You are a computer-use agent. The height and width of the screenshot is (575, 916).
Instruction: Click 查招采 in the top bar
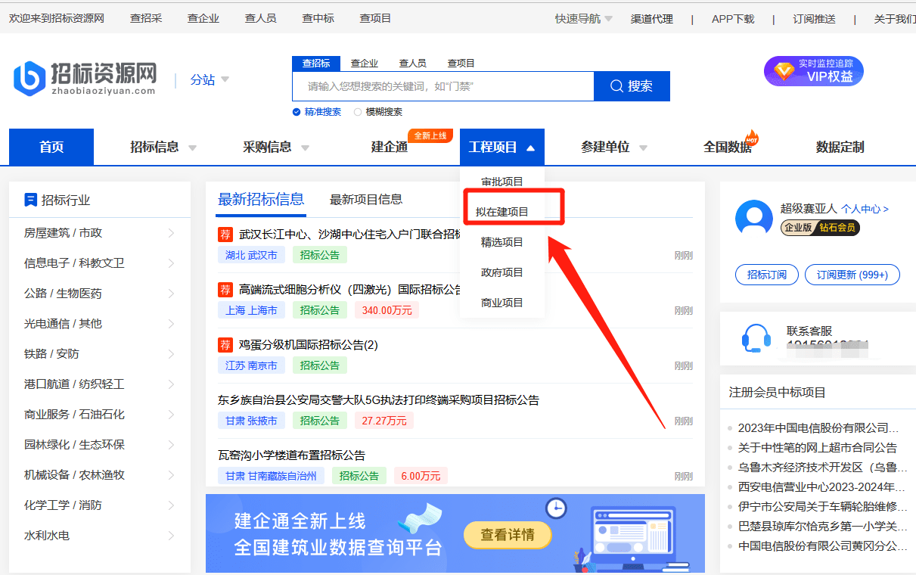(146, 18)
